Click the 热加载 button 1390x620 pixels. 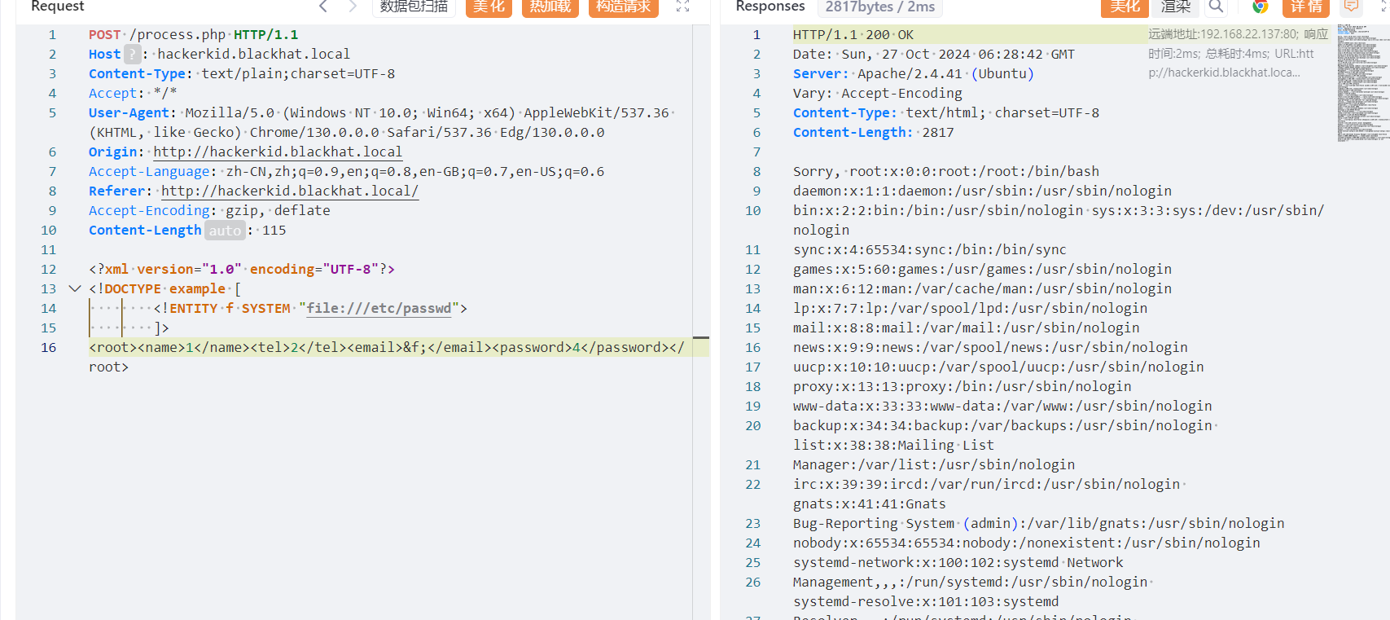550,7
